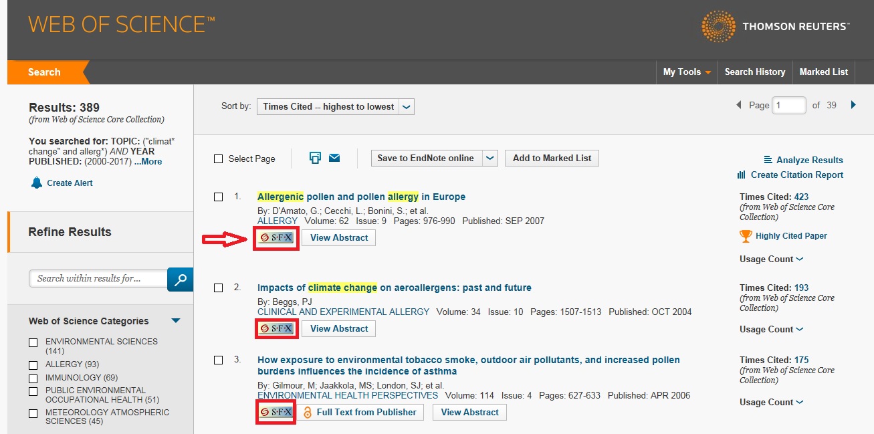The image size is (874, 434).
Task: Open title Impacts of climate change on aeroallergens
Action: (x=395, y=288)
